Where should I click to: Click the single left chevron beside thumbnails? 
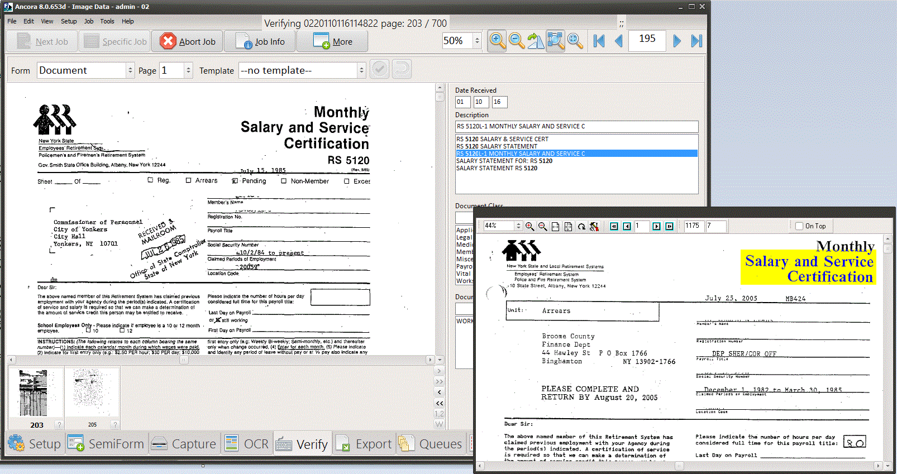tap(440, 392)
